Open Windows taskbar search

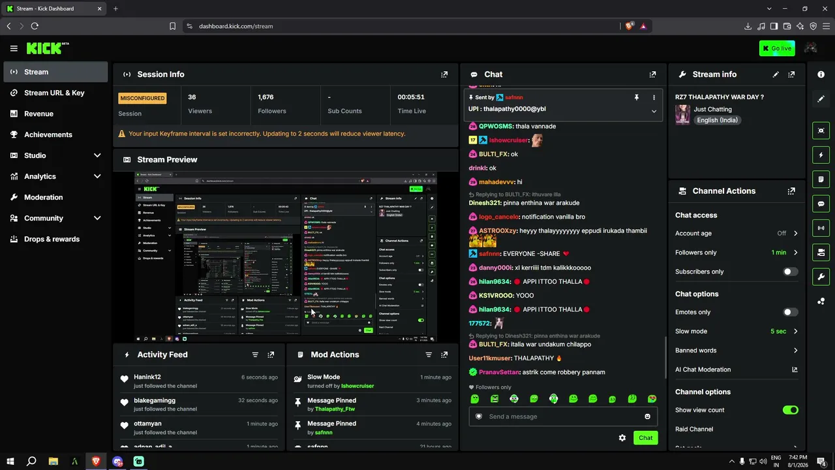31,462
